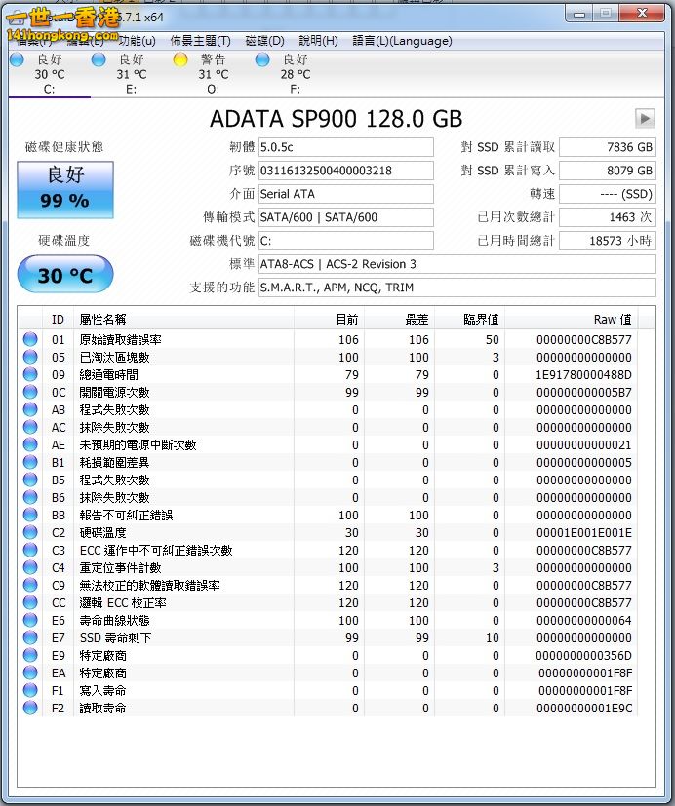Screen dimensions: 675x806
Task: Click the blue status icon for drive F:
Action: 262,59
